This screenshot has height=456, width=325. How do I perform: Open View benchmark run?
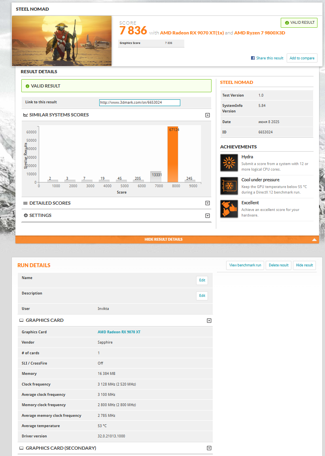[245, 265]
